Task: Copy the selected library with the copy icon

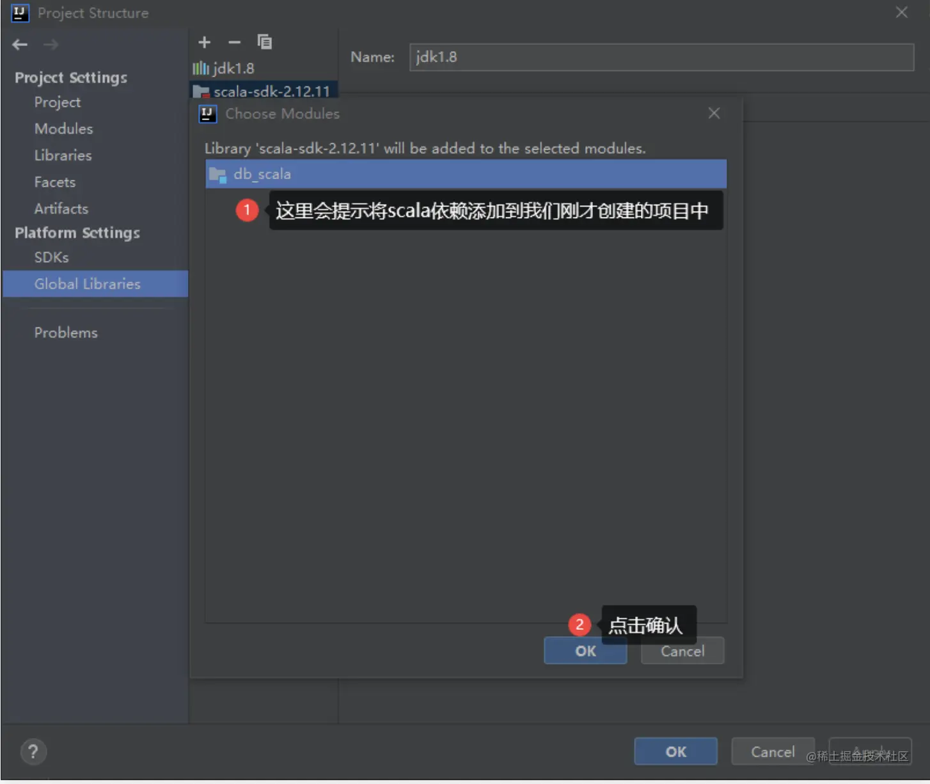Action: (264, 42)
